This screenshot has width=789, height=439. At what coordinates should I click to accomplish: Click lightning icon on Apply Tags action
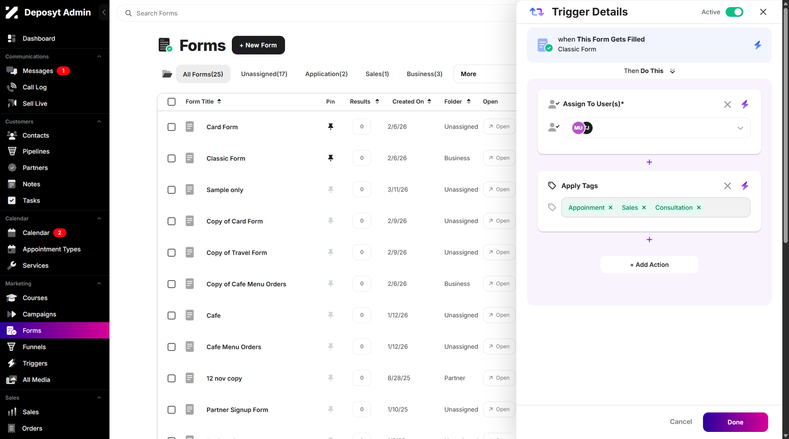tap(745, 186)
